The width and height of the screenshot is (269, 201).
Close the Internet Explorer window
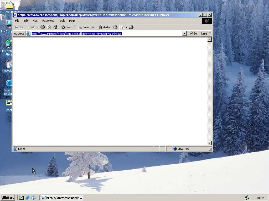210,15
